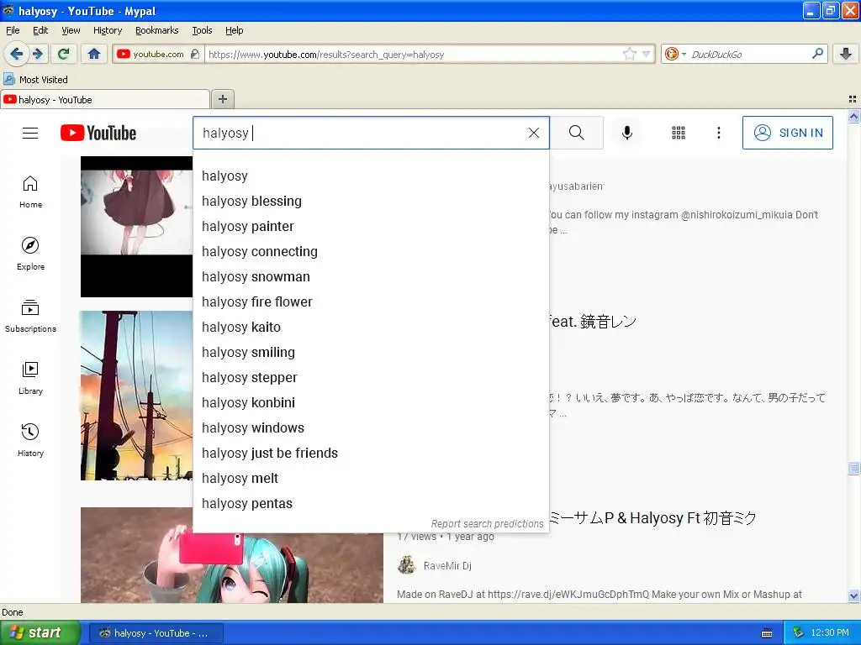The image size is (861, 645).
Task: Open the Help menu
Action: [234, 30]
